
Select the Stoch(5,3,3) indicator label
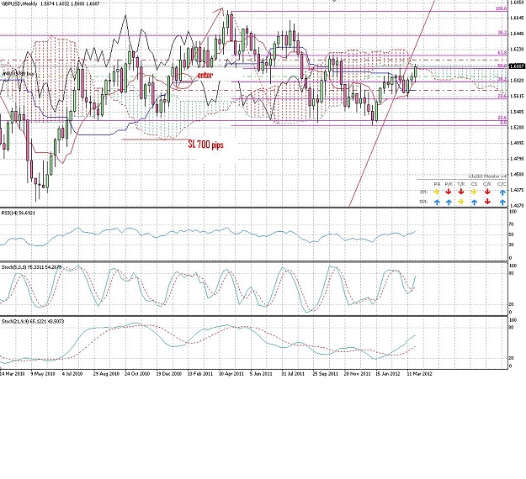tap(31, 267)
